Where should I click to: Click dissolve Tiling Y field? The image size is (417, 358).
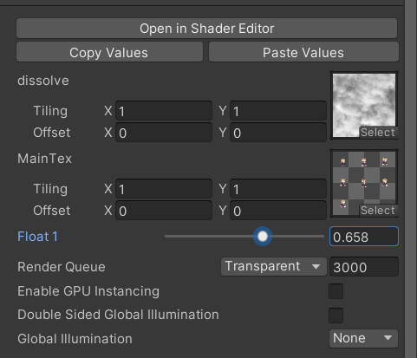coord(278,111)
